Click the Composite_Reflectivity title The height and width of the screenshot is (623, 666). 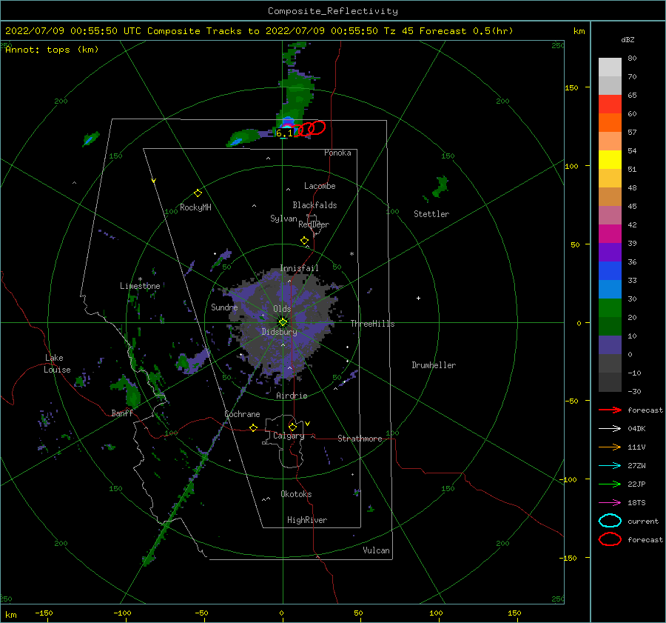coord(333,11)
